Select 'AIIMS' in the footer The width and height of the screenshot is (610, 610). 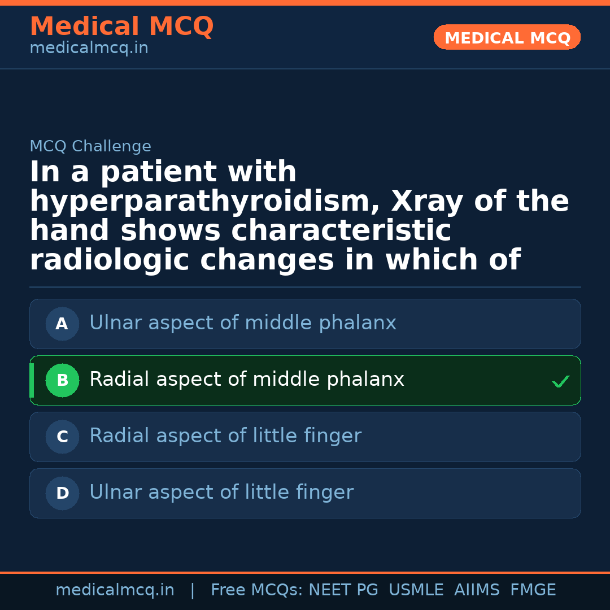[x=477, y=590]
